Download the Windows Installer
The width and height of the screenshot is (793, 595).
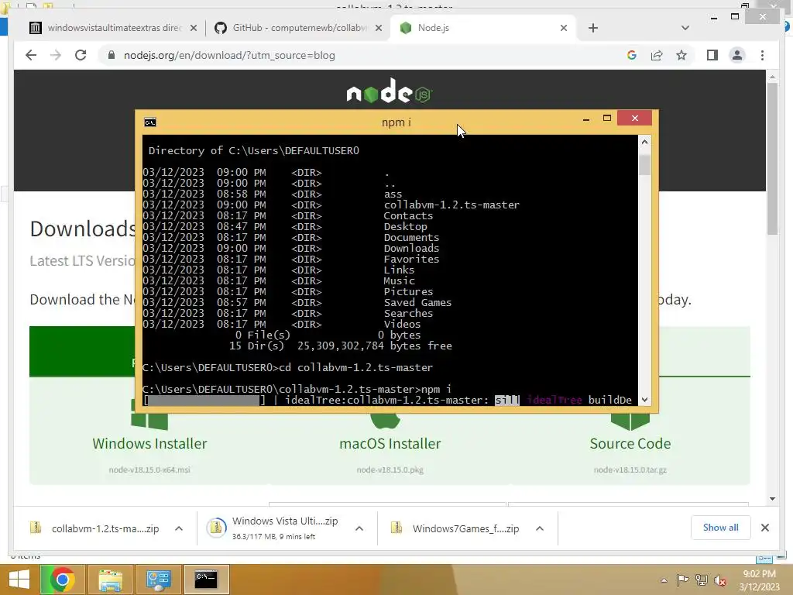149,443
